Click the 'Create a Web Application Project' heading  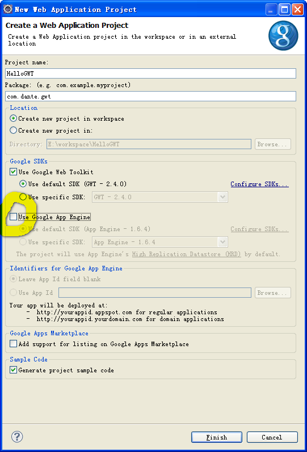[x=67, y=26]
